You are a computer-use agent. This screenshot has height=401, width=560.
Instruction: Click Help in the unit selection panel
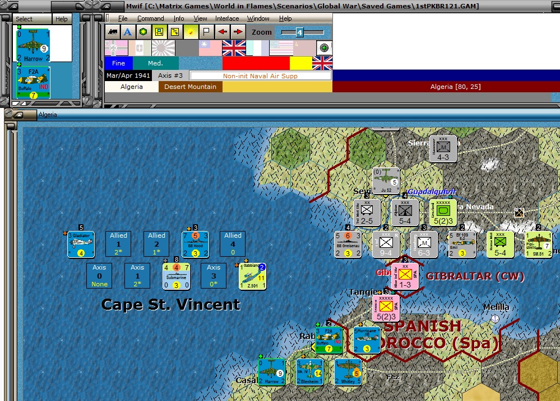click(62, 19)
